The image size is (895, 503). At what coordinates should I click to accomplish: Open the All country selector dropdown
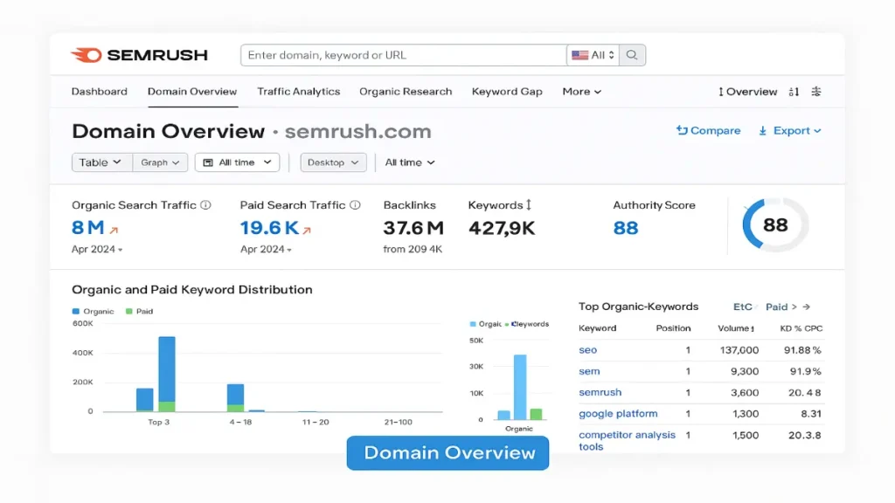coord(593,55)
